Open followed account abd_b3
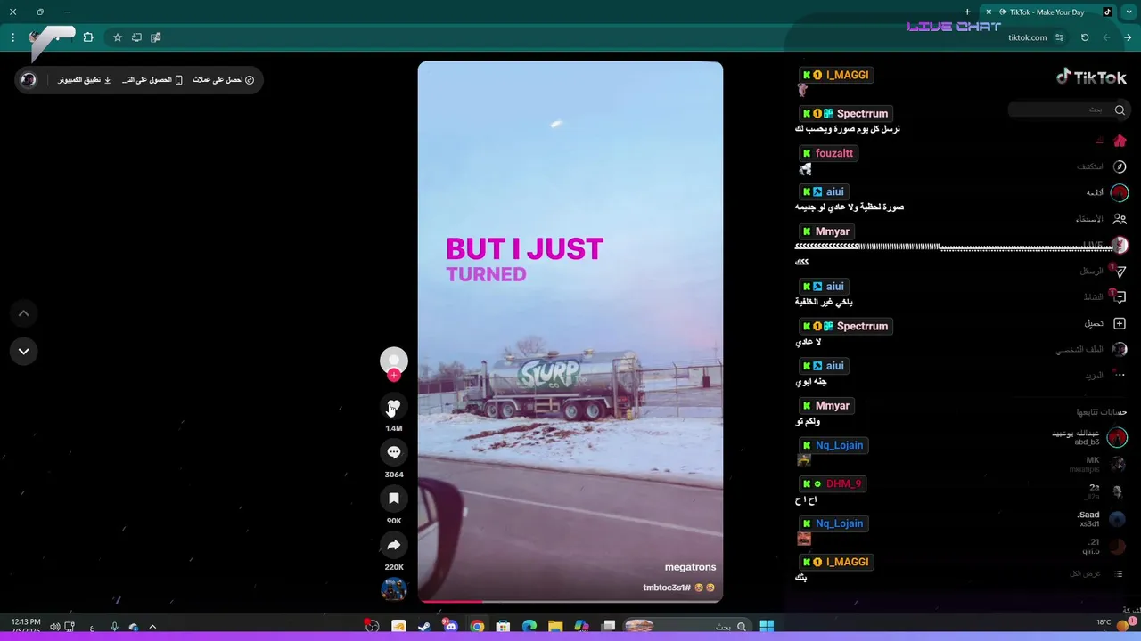The height and width of the screenshot is (641, 1141). (x=1089, y=437)
